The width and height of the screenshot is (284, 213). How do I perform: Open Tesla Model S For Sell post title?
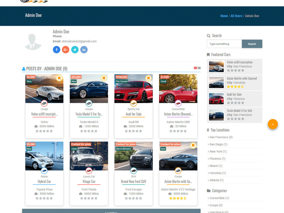click(x=89, y=114)
